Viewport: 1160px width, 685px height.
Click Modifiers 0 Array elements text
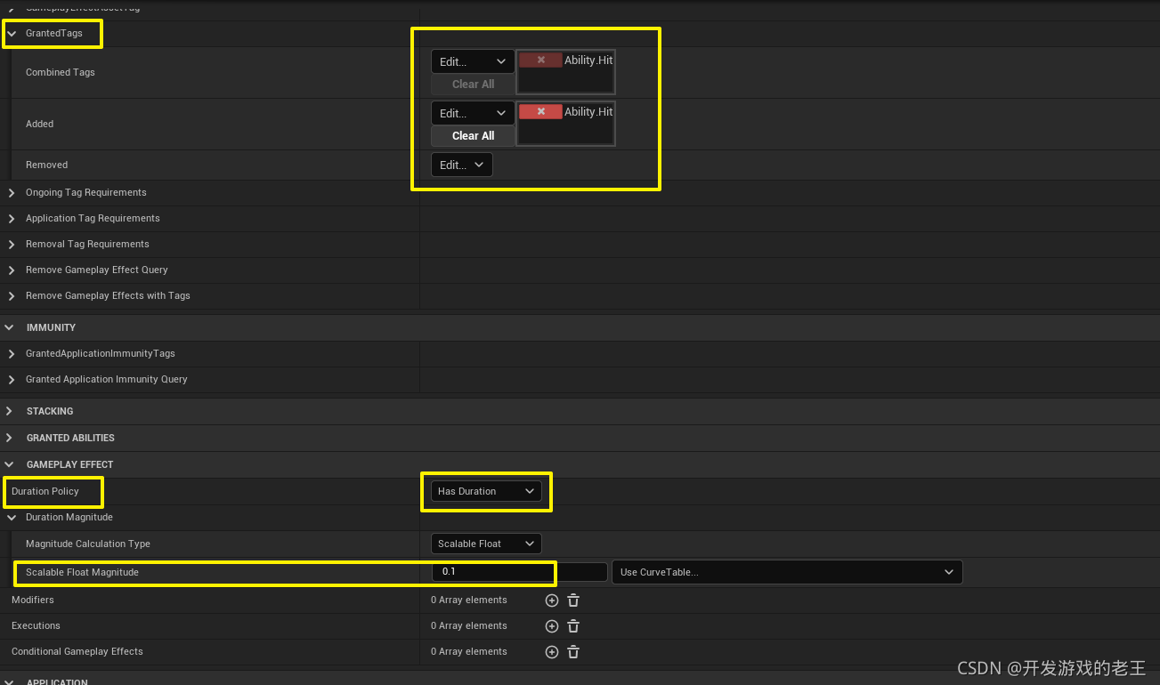(x=469, y=600)
